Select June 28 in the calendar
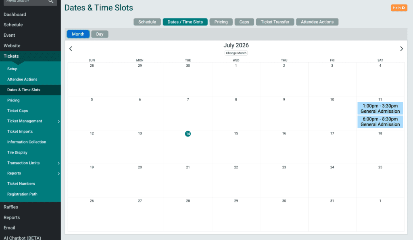 point(92,66)
